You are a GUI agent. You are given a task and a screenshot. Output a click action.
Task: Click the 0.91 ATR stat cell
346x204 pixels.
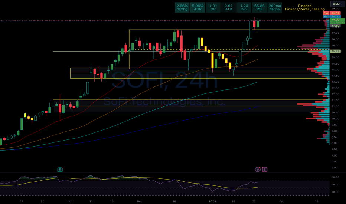[x=229, y=7]
